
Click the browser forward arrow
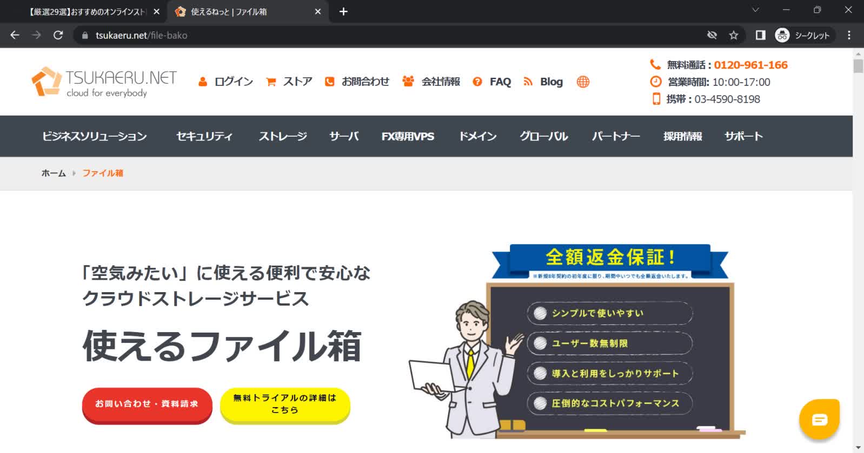36,35
